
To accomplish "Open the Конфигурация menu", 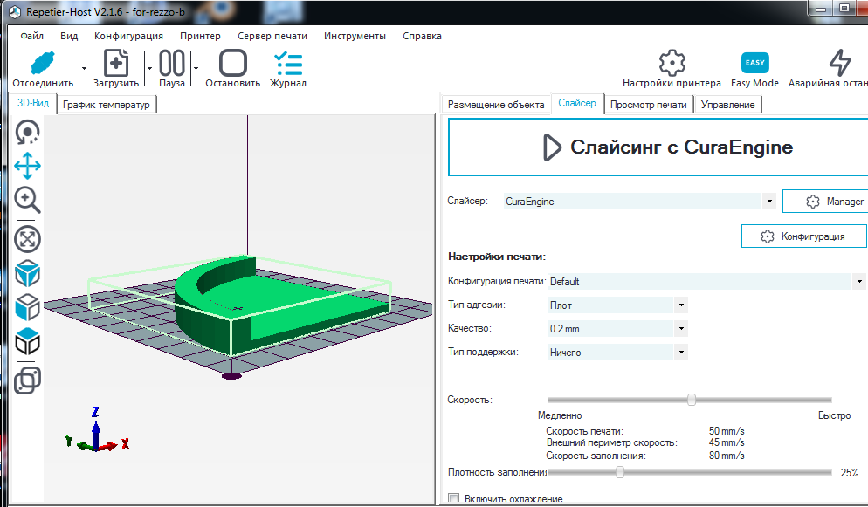I will [x=128, y=36].
